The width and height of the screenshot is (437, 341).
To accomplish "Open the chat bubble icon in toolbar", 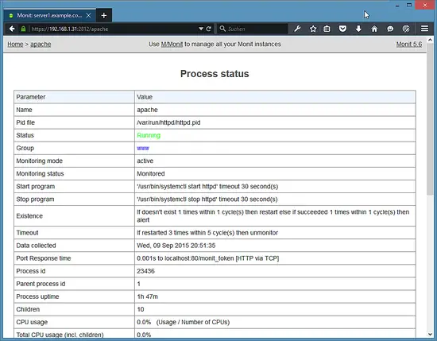I will pos(390,29).
